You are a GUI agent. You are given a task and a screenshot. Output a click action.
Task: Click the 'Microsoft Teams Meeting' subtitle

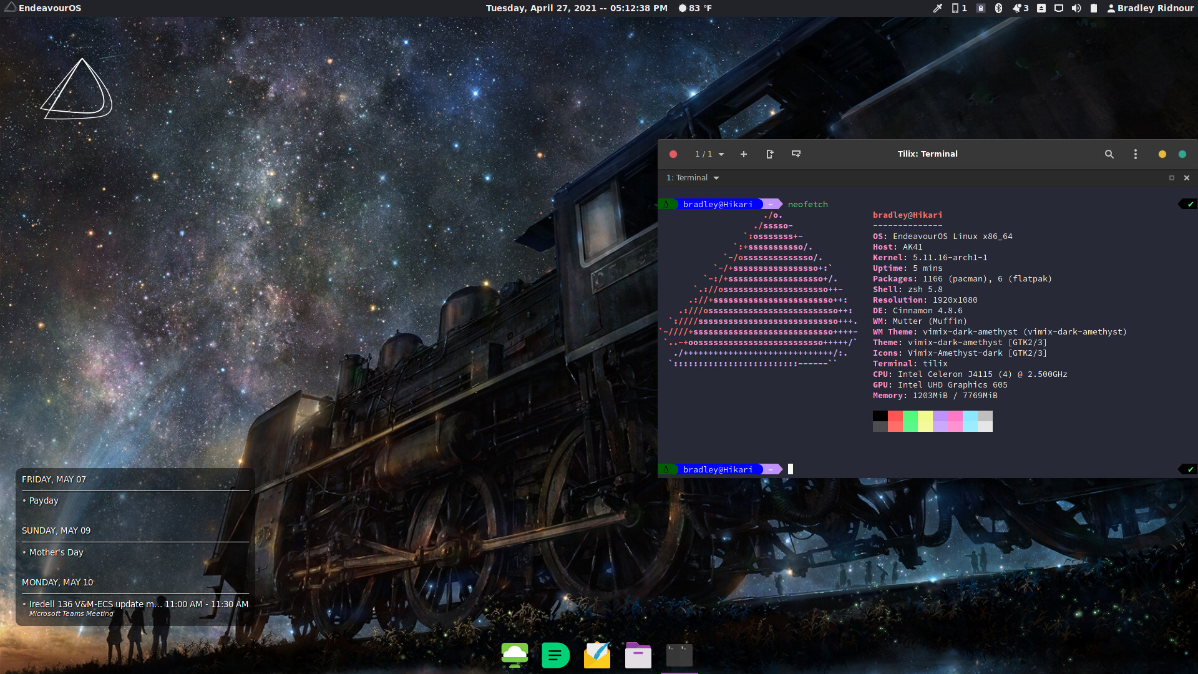(x=71, y=614)
